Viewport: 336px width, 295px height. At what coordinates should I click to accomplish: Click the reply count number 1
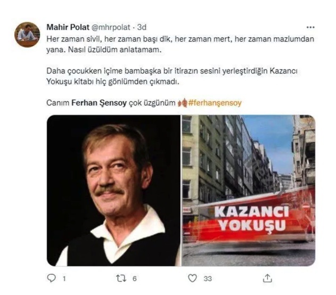[x=64, y=278]
